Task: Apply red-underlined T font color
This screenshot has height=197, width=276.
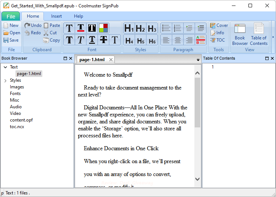Action: 81,28
